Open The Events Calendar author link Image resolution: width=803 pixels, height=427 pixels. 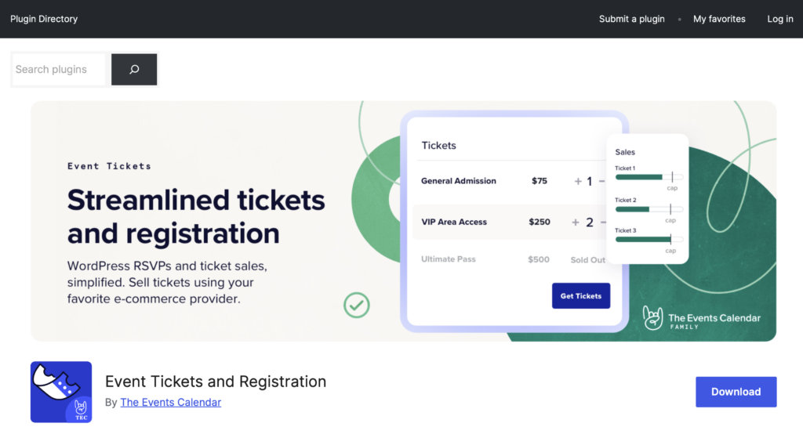click(170, 402)
